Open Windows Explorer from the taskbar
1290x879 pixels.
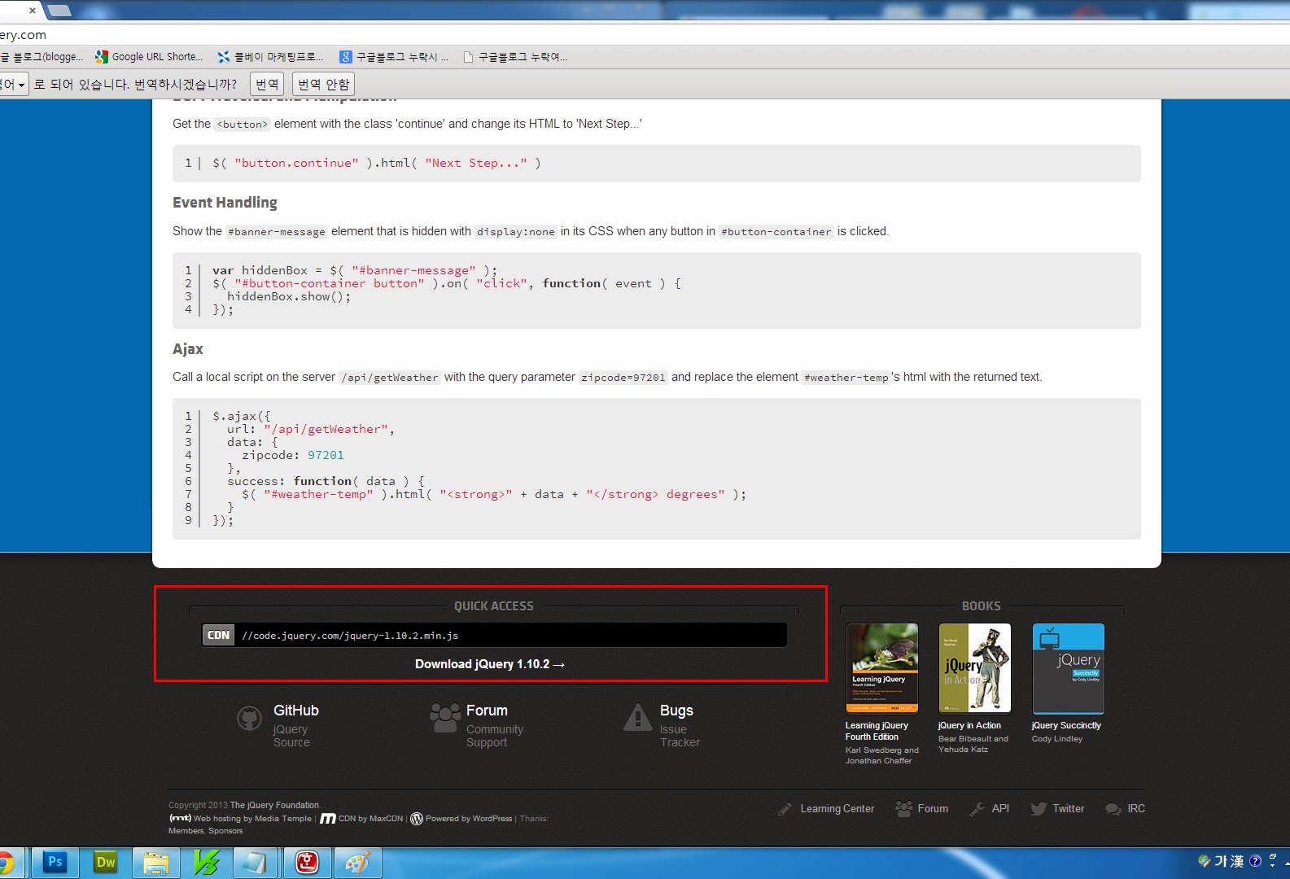[x=156, y=862]
